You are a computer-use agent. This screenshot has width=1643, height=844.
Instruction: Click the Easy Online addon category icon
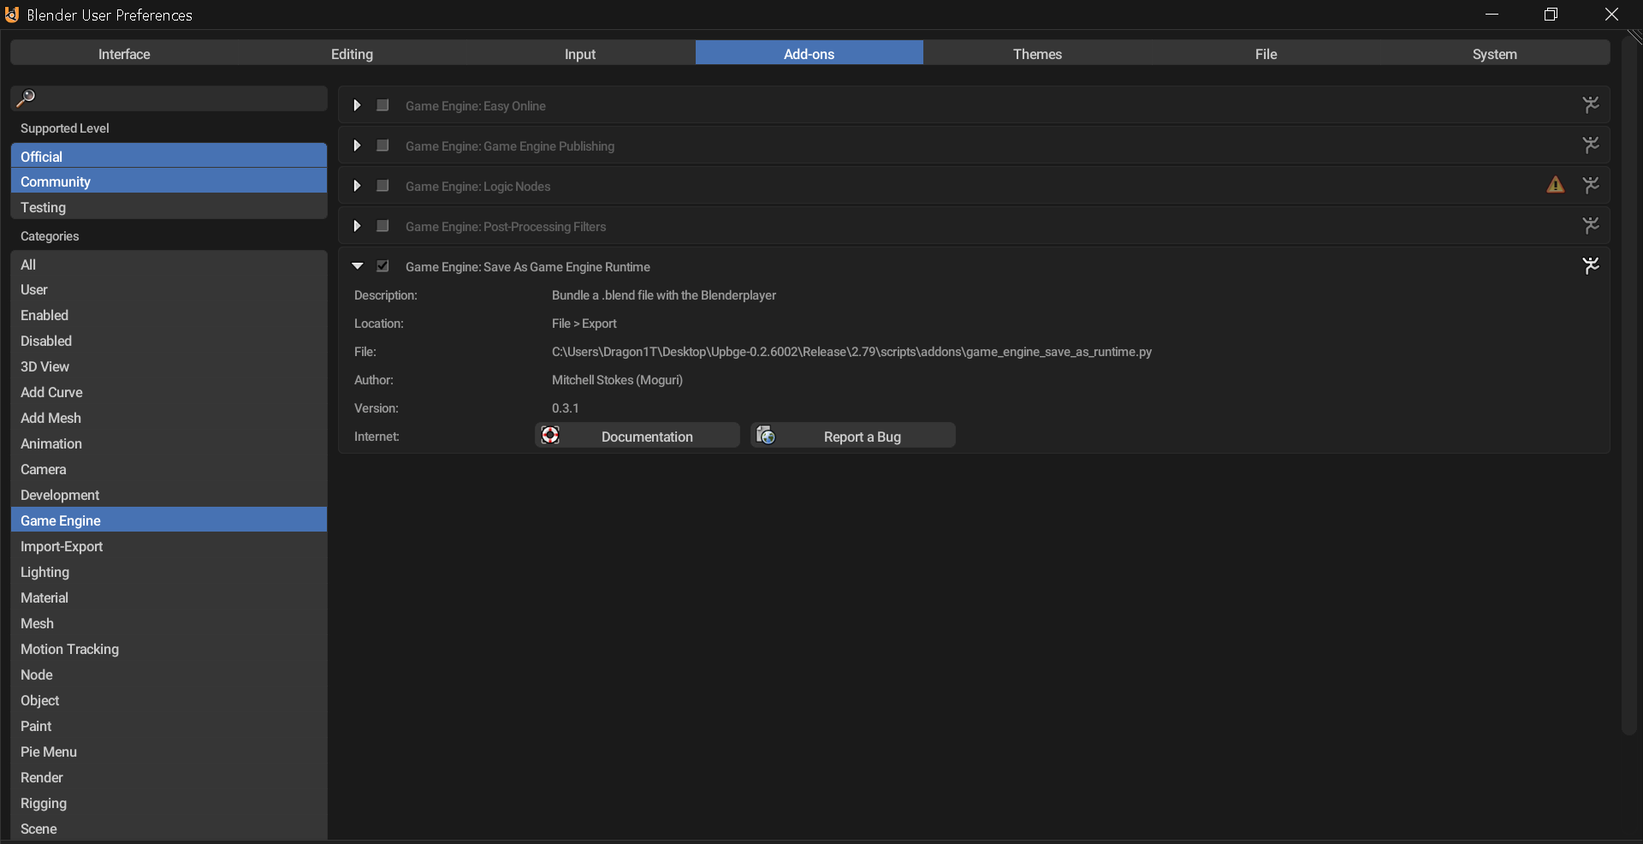(x=1591, y=104)
